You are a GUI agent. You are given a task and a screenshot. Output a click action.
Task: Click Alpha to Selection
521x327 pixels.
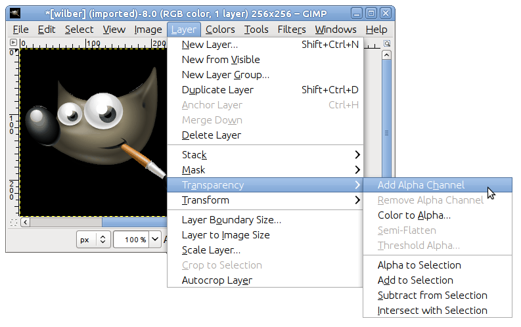[x=419, y=265]
